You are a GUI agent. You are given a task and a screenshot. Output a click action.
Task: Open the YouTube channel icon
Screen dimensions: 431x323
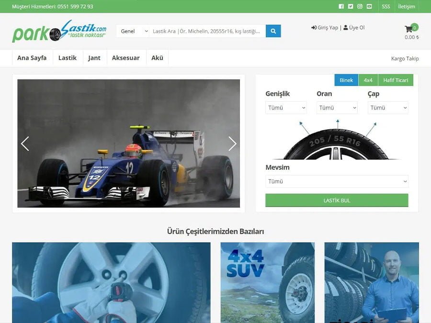(369, 6)
